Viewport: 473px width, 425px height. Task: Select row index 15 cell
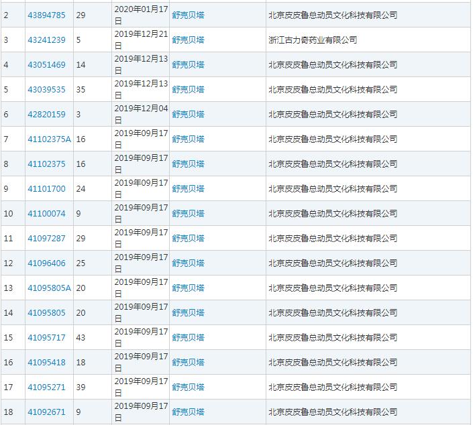(13, 338)
